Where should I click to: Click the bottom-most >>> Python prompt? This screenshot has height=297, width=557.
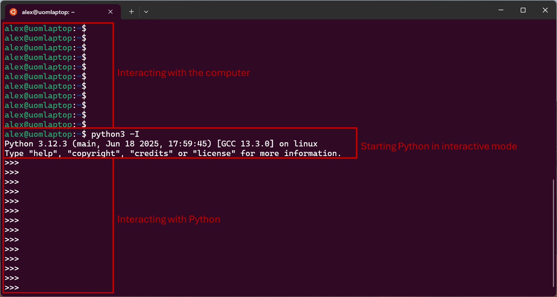coord(12,288)
